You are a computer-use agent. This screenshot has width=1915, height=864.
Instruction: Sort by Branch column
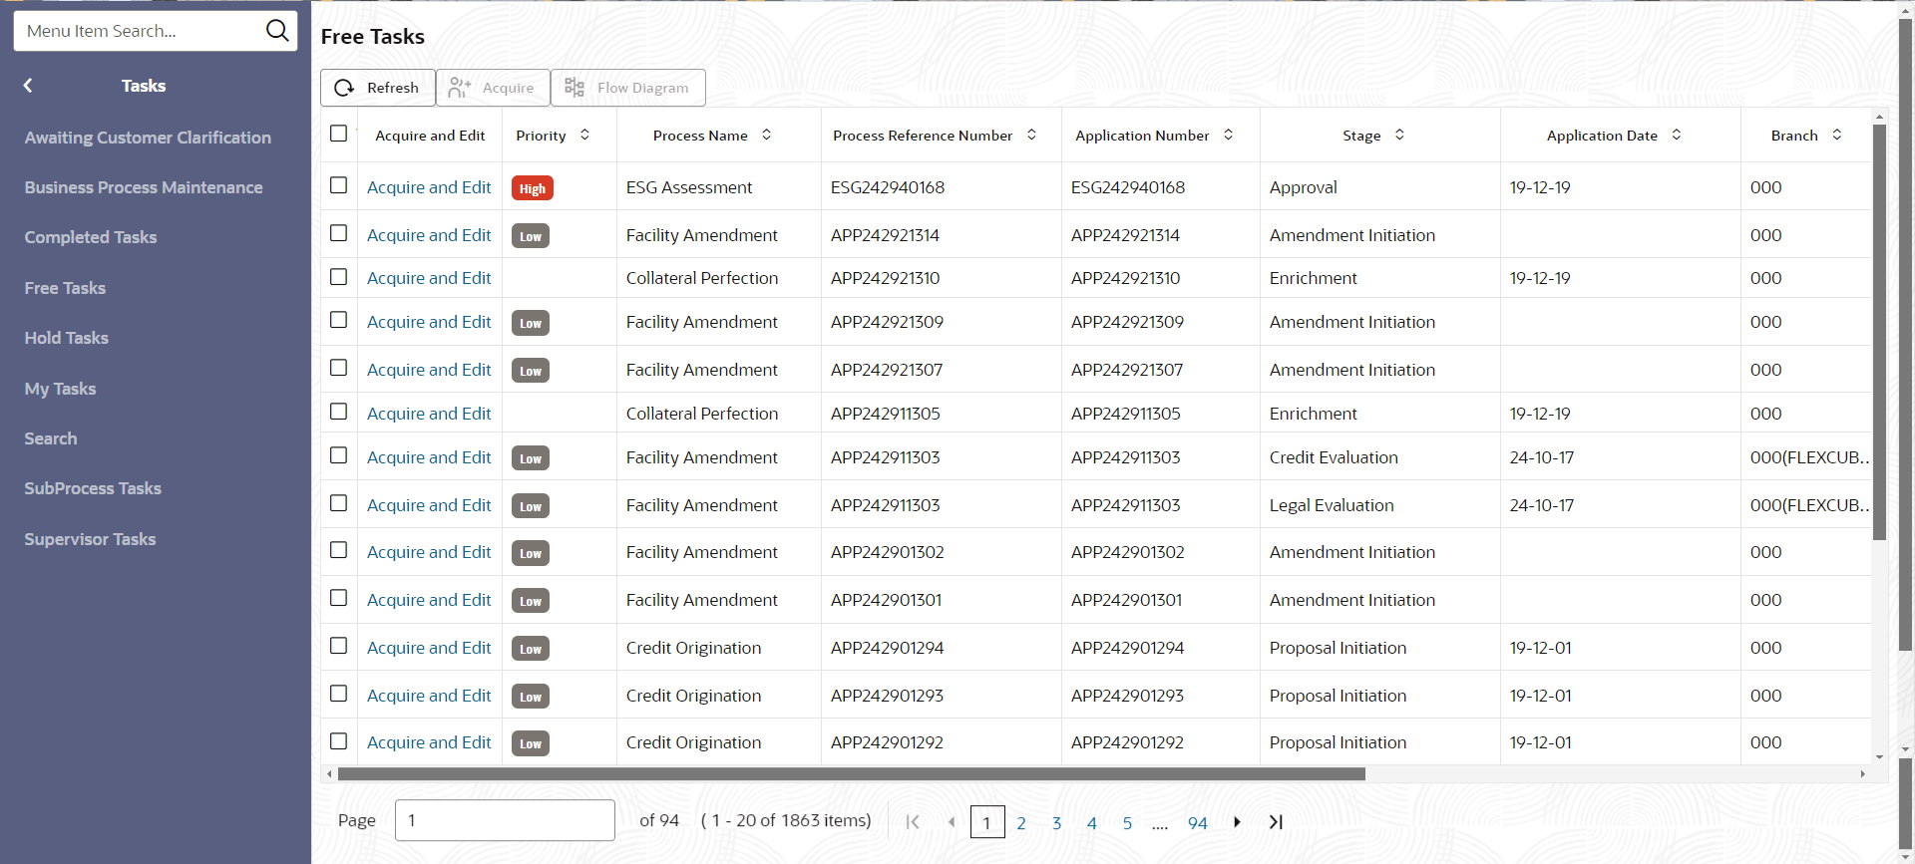coord(1836,135)
